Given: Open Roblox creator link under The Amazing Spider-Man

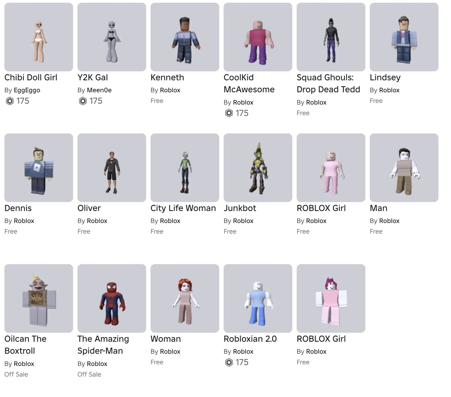Looking at the screenshot, I should click(x=97, y=364).
